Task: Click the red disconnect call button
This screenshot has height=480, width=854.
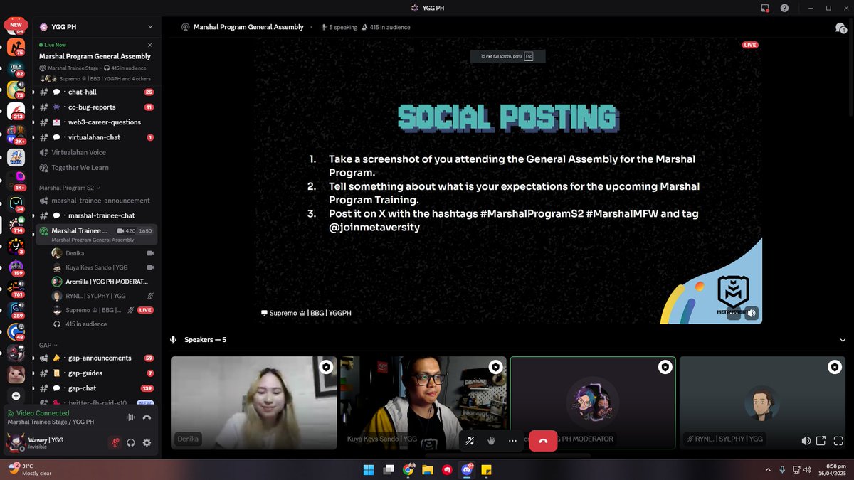Action: tap(543, 441)
